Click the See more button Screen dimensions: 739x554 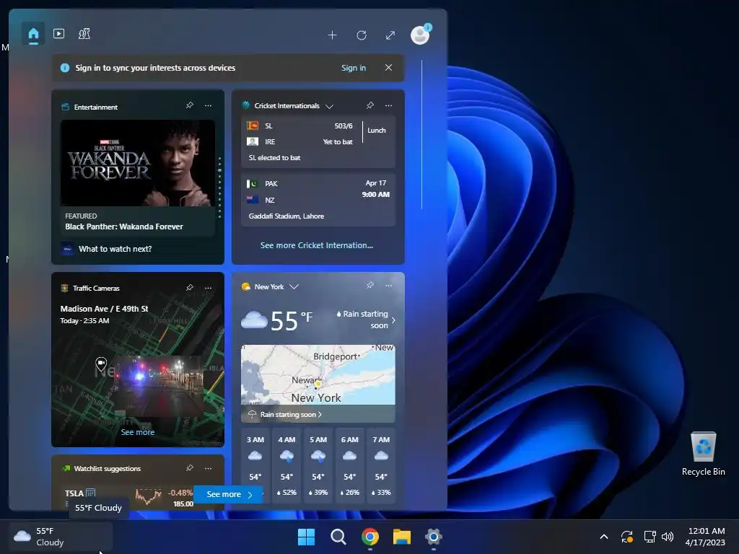click(x=229, y=494)
